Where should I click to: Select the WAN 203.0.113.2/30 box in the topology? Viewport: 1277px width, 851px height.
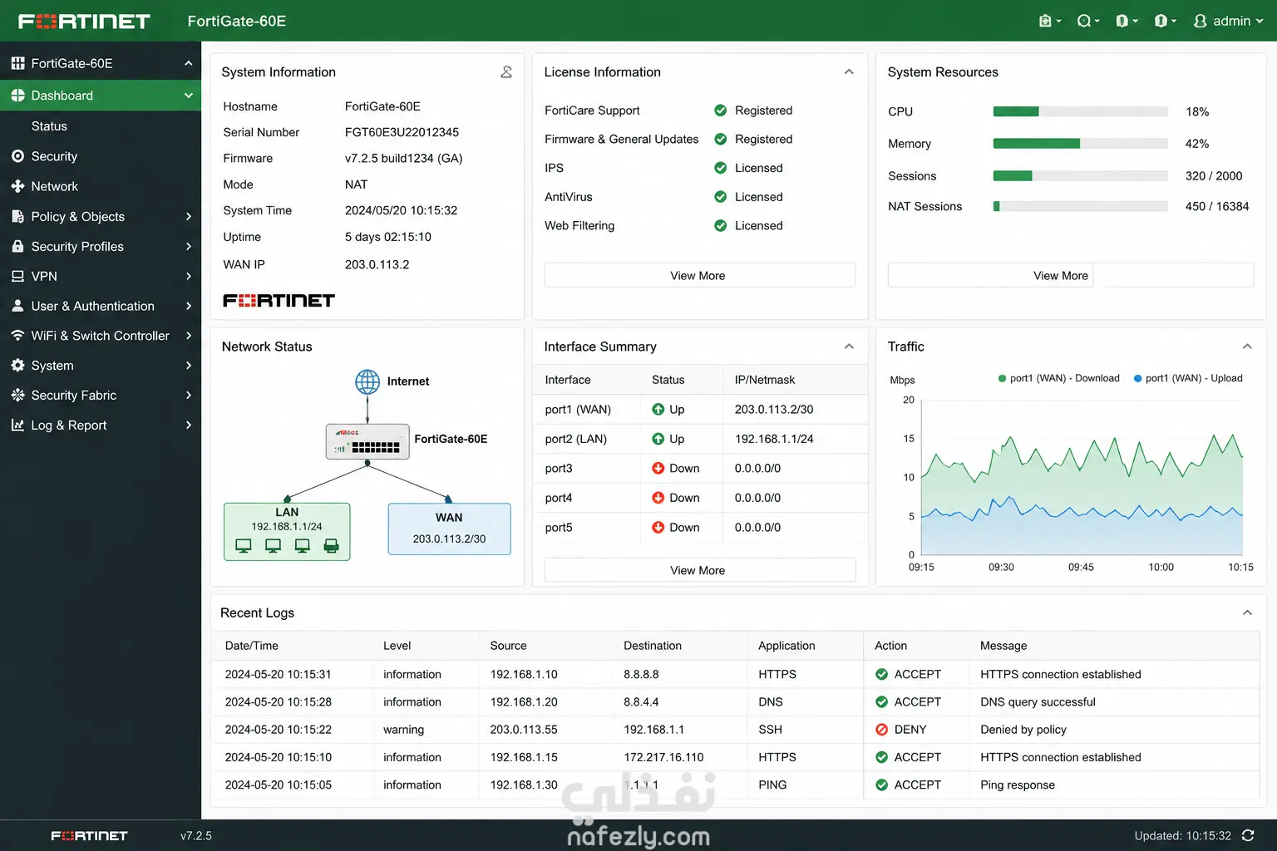tap(449, 529)
